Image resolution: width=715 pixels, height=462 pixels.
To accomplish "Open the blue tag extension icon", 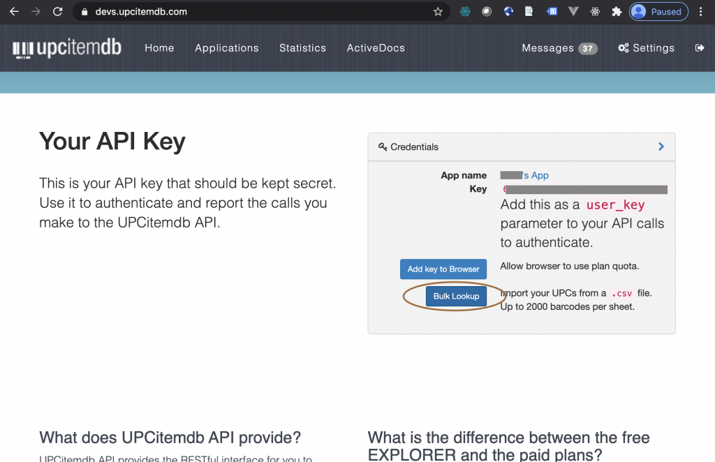I will 552,12.
